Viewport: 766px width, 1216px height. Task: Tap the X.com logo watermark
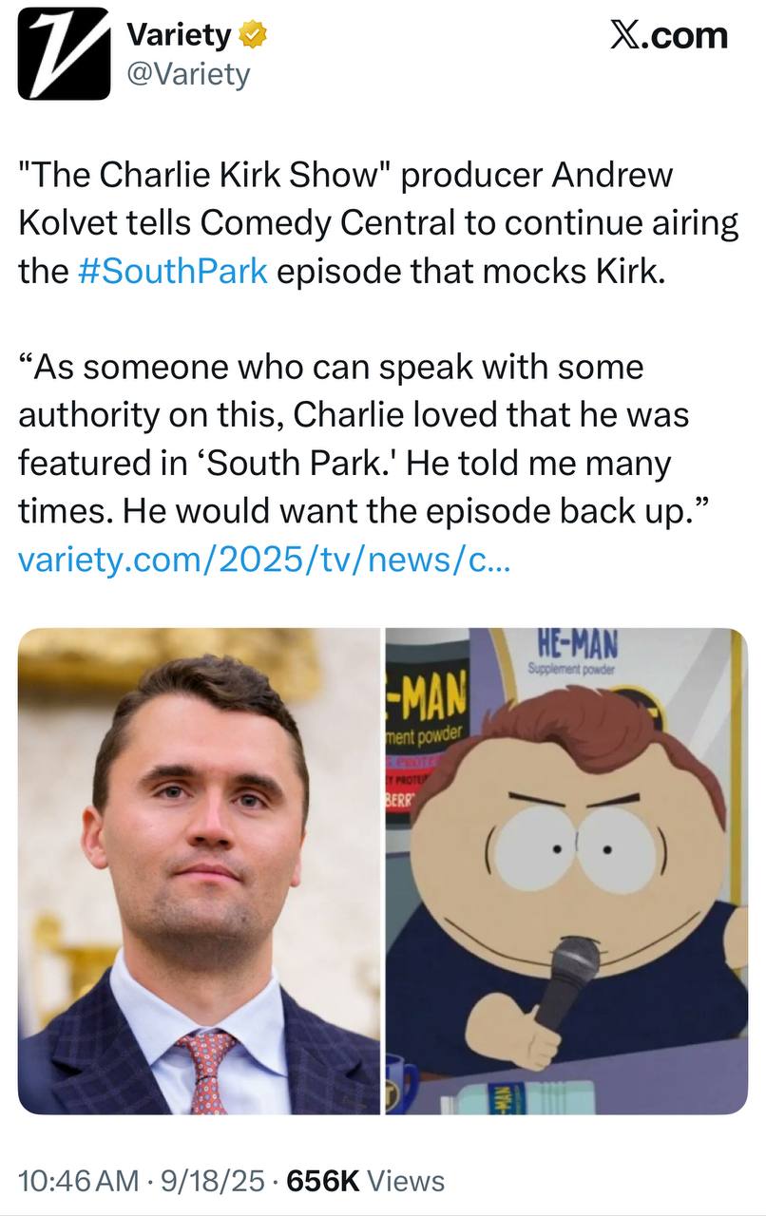pyautogui.click(x=668, y=35)
